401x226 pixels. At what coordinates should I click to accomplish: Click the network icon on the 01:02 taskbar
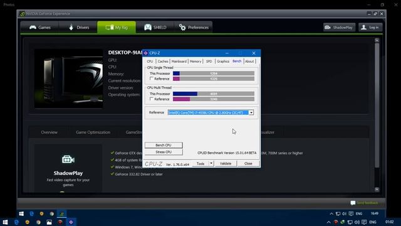point(350,222)
